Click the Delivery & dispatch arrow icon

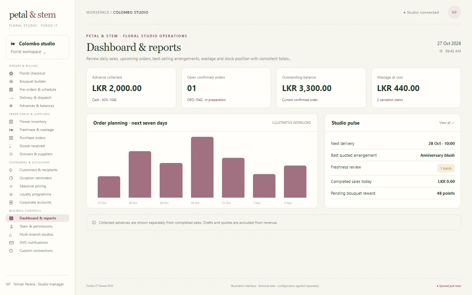(11, 98)
